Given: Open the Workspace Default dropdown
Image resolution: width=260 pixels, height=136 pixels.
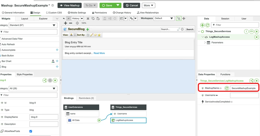Looking at the screenshot, I should pyautogui.click(x=164, y=18).
